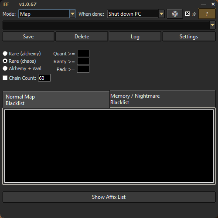This screenshot has width=218, height=218.
Task: Click the Mode: label
Action: tap(9, 14)
